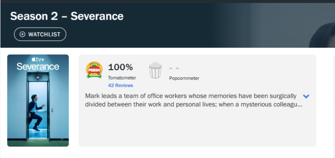Image resolution: width=335 pixels, height=158 pixels.
Task: Click the partially visible card at right edge
Action: click(x=334, y=101)
